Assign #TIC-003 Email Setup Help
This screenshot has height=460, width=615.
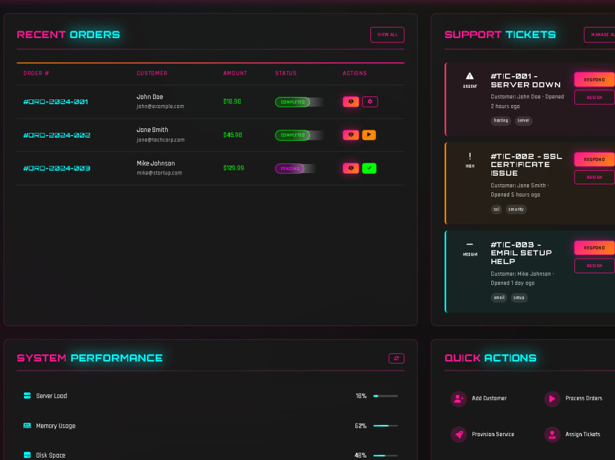pyautogui.click(x=594, y=266)
